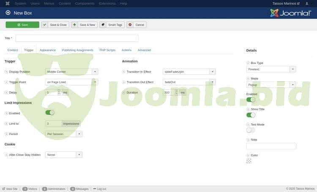Open the After Close Stay Hidden dropdown

63,155
